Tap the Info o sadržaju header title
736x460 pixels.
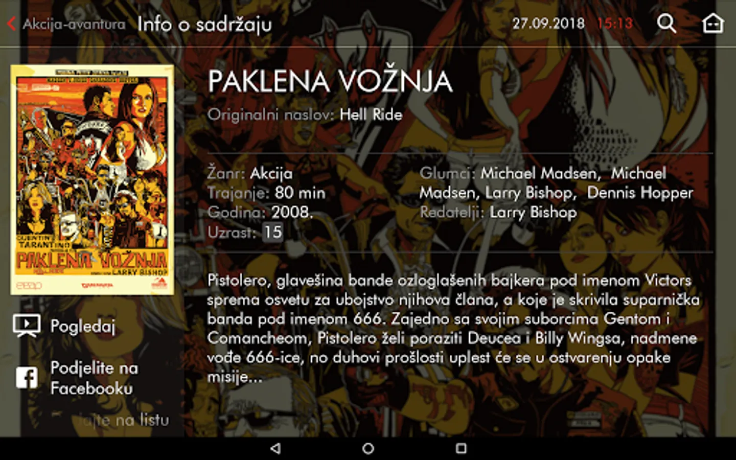(204, 24)
